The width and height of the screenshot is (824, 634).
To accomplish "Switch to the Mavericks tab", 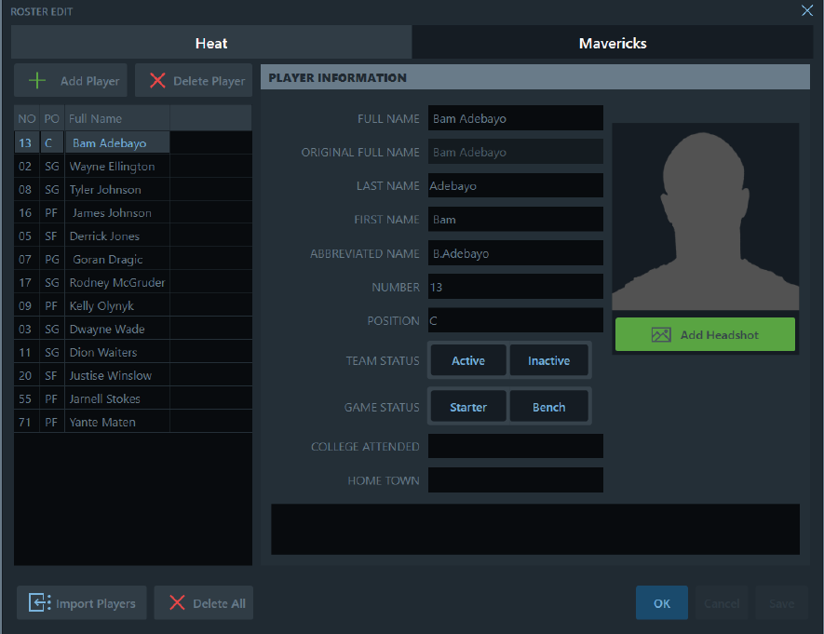I will (612, 43).
